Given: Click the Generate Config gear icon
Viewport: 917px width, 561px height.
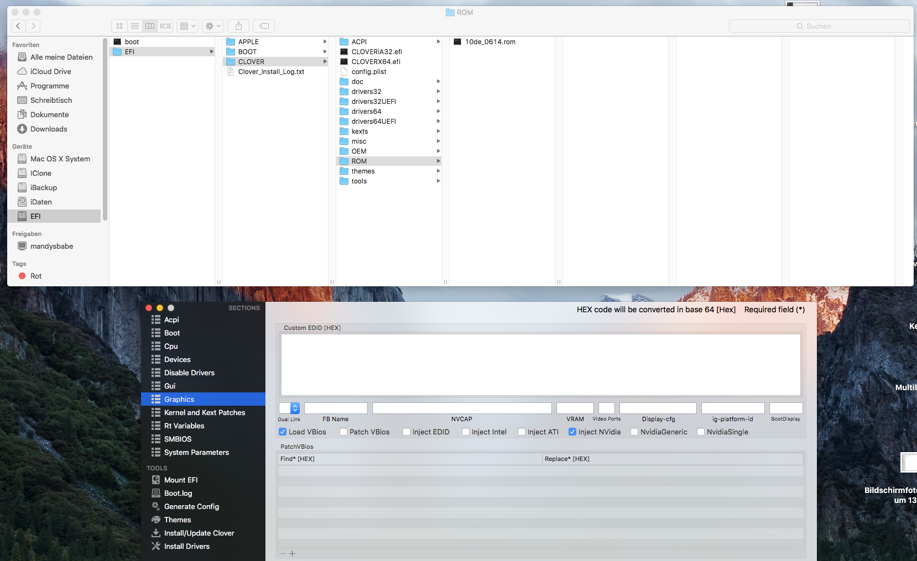Looking at the screenshot, I should pyautogui.click(x=156, y=506).
